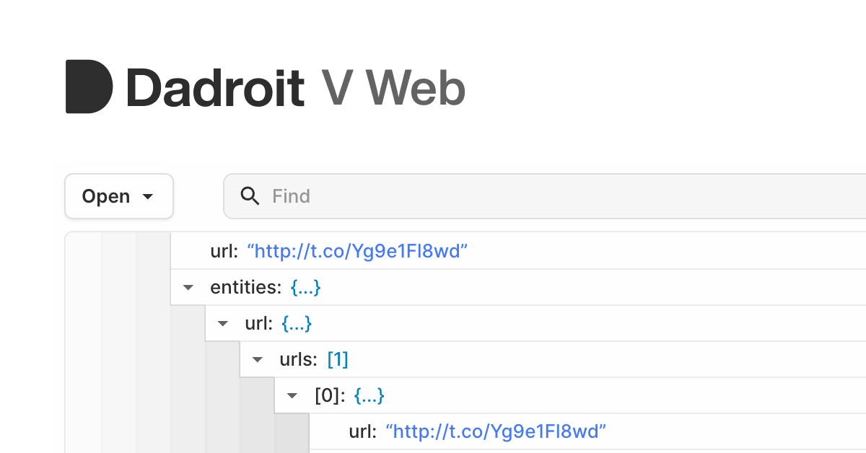Open the top url link value
Screen dimensions: 866x453
coord(358,251)
